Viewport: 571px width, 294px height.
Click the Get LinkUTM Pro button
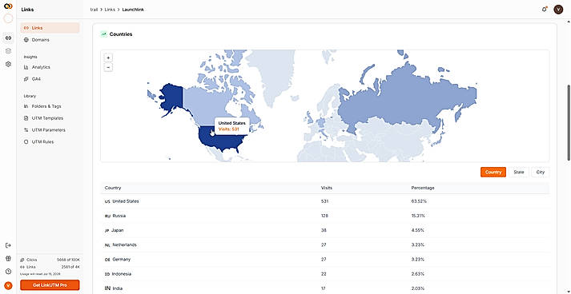[50, 285]
